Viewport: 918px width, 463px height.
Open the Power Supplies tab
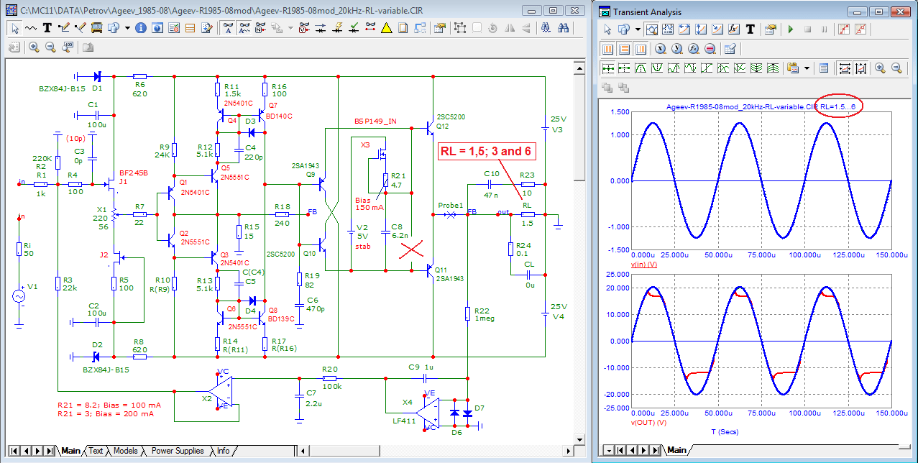click(177, 451)
